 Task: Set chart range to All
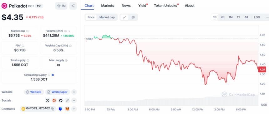pos(246,17)
